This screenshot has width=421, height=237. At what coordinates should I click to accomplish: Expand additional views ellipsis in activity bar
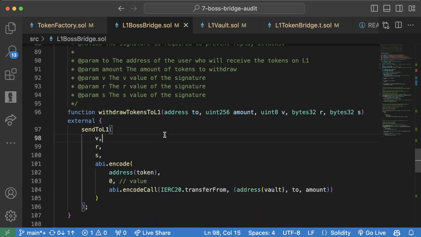[11, 143]
